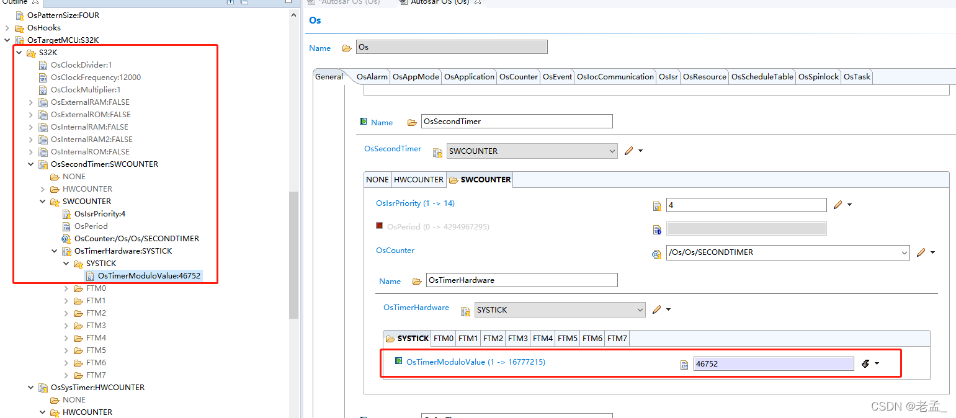The width and height of the screenshot is (956, 418).
Task: Click the Outline panel vertical scrollbar
Action: pyautogui.click(x=294, y=254)
